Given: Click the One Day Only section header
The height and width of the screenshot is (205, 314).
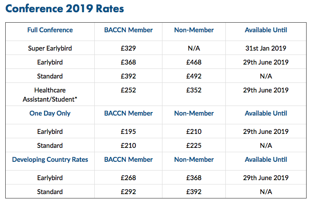Looking at the screenshot, I should point(50,113).
